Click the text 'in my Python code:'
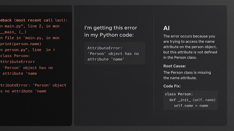 coord(109,35)
